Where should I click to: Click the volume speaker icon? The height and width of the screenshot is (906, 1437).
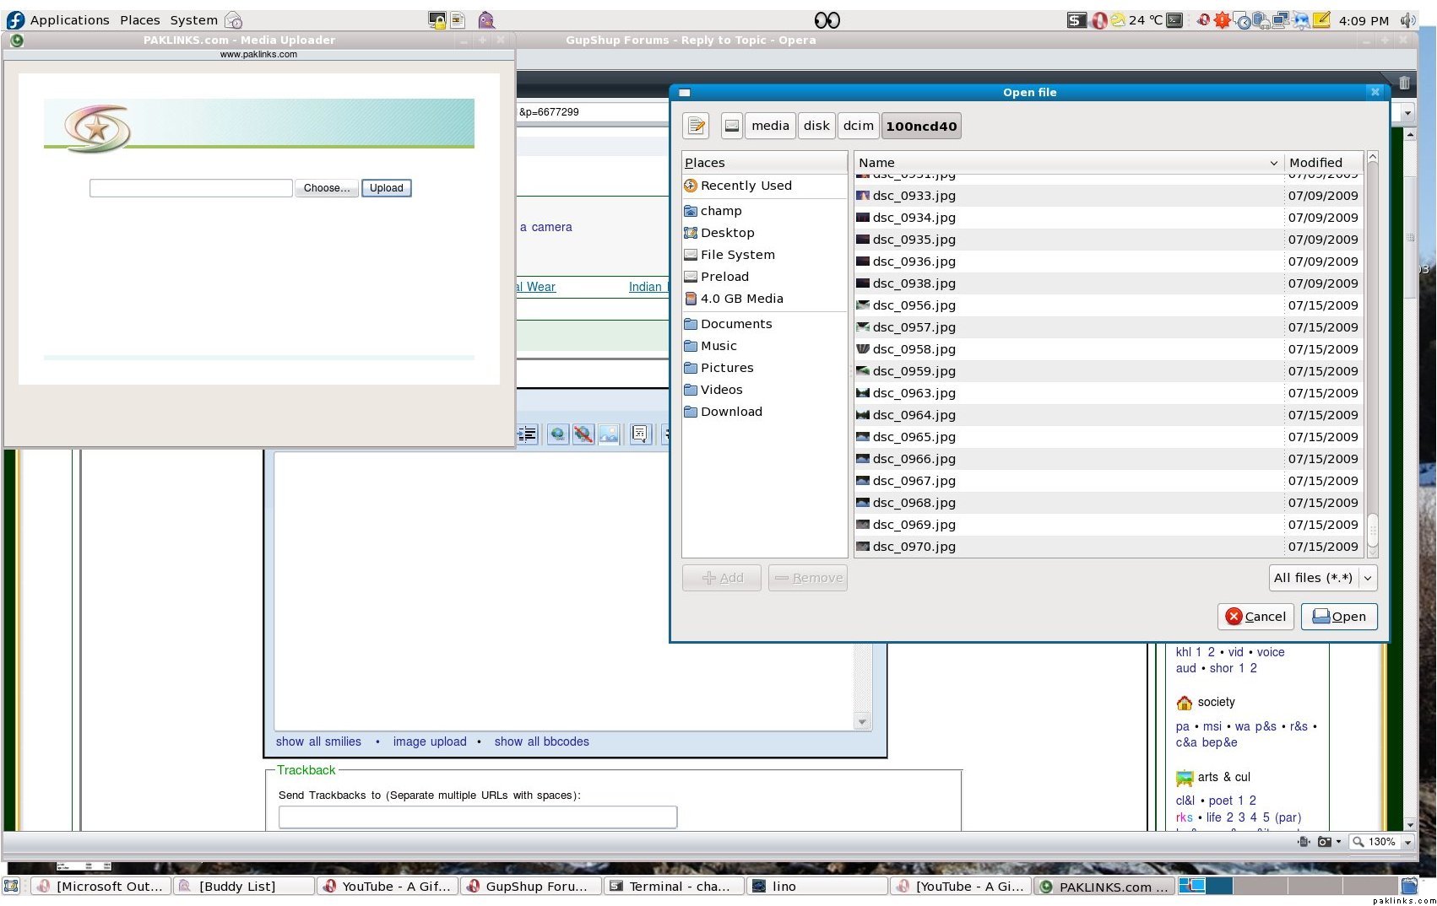1407,20
